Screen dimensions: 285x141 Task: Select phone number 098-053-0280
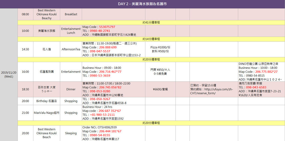[x=100, y=91]
